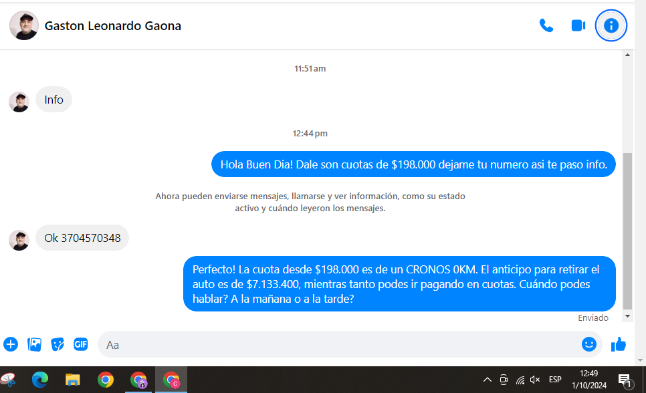
Task: Open the emoji picker in the message box
Action: (588, 344)
